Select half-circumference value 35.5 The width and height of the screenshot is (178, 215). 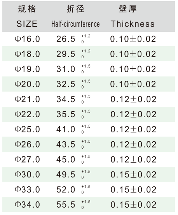click(66, 114)
